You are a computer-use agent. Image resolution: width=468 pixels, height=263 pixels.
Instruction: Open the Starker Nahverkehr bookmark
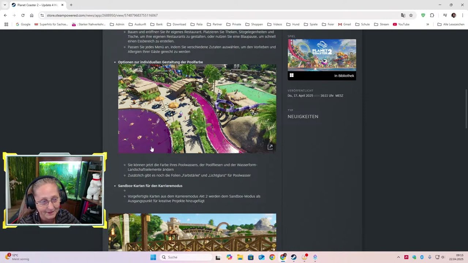click(x=88, y=24)
